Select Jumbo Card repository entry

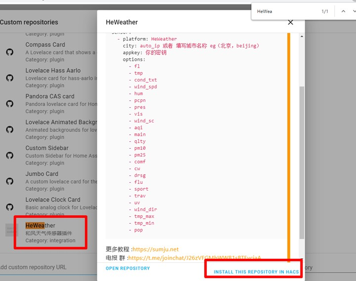48,181
